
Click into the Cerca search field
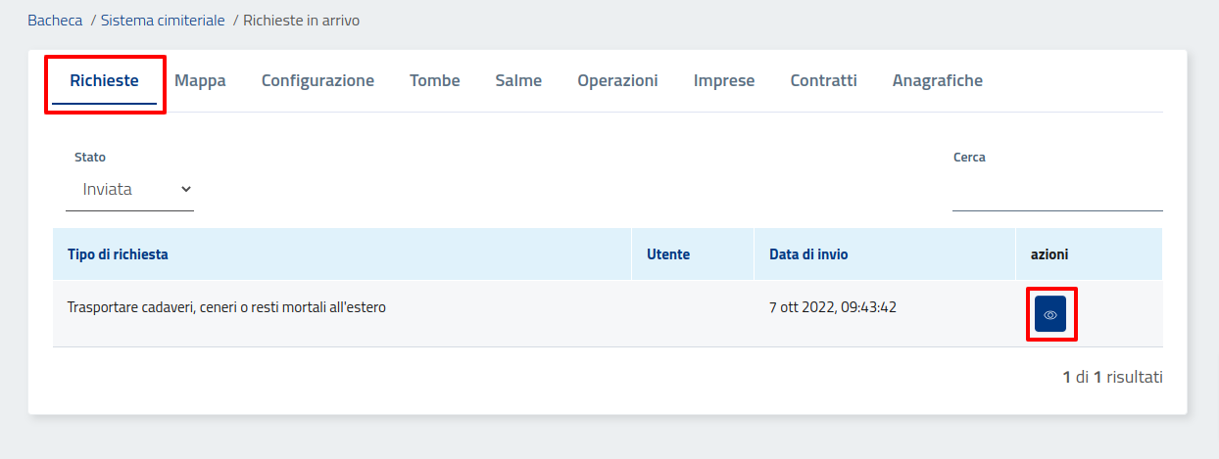tap(1056, 191)
